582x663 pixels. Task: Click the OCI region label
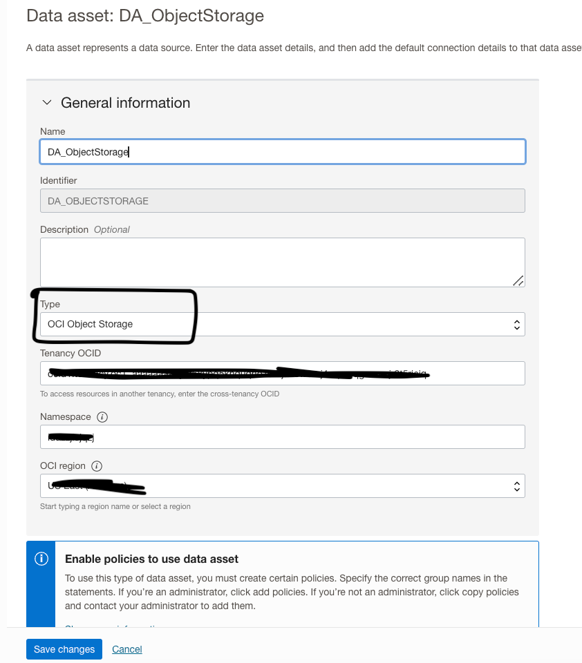[63, 466]
